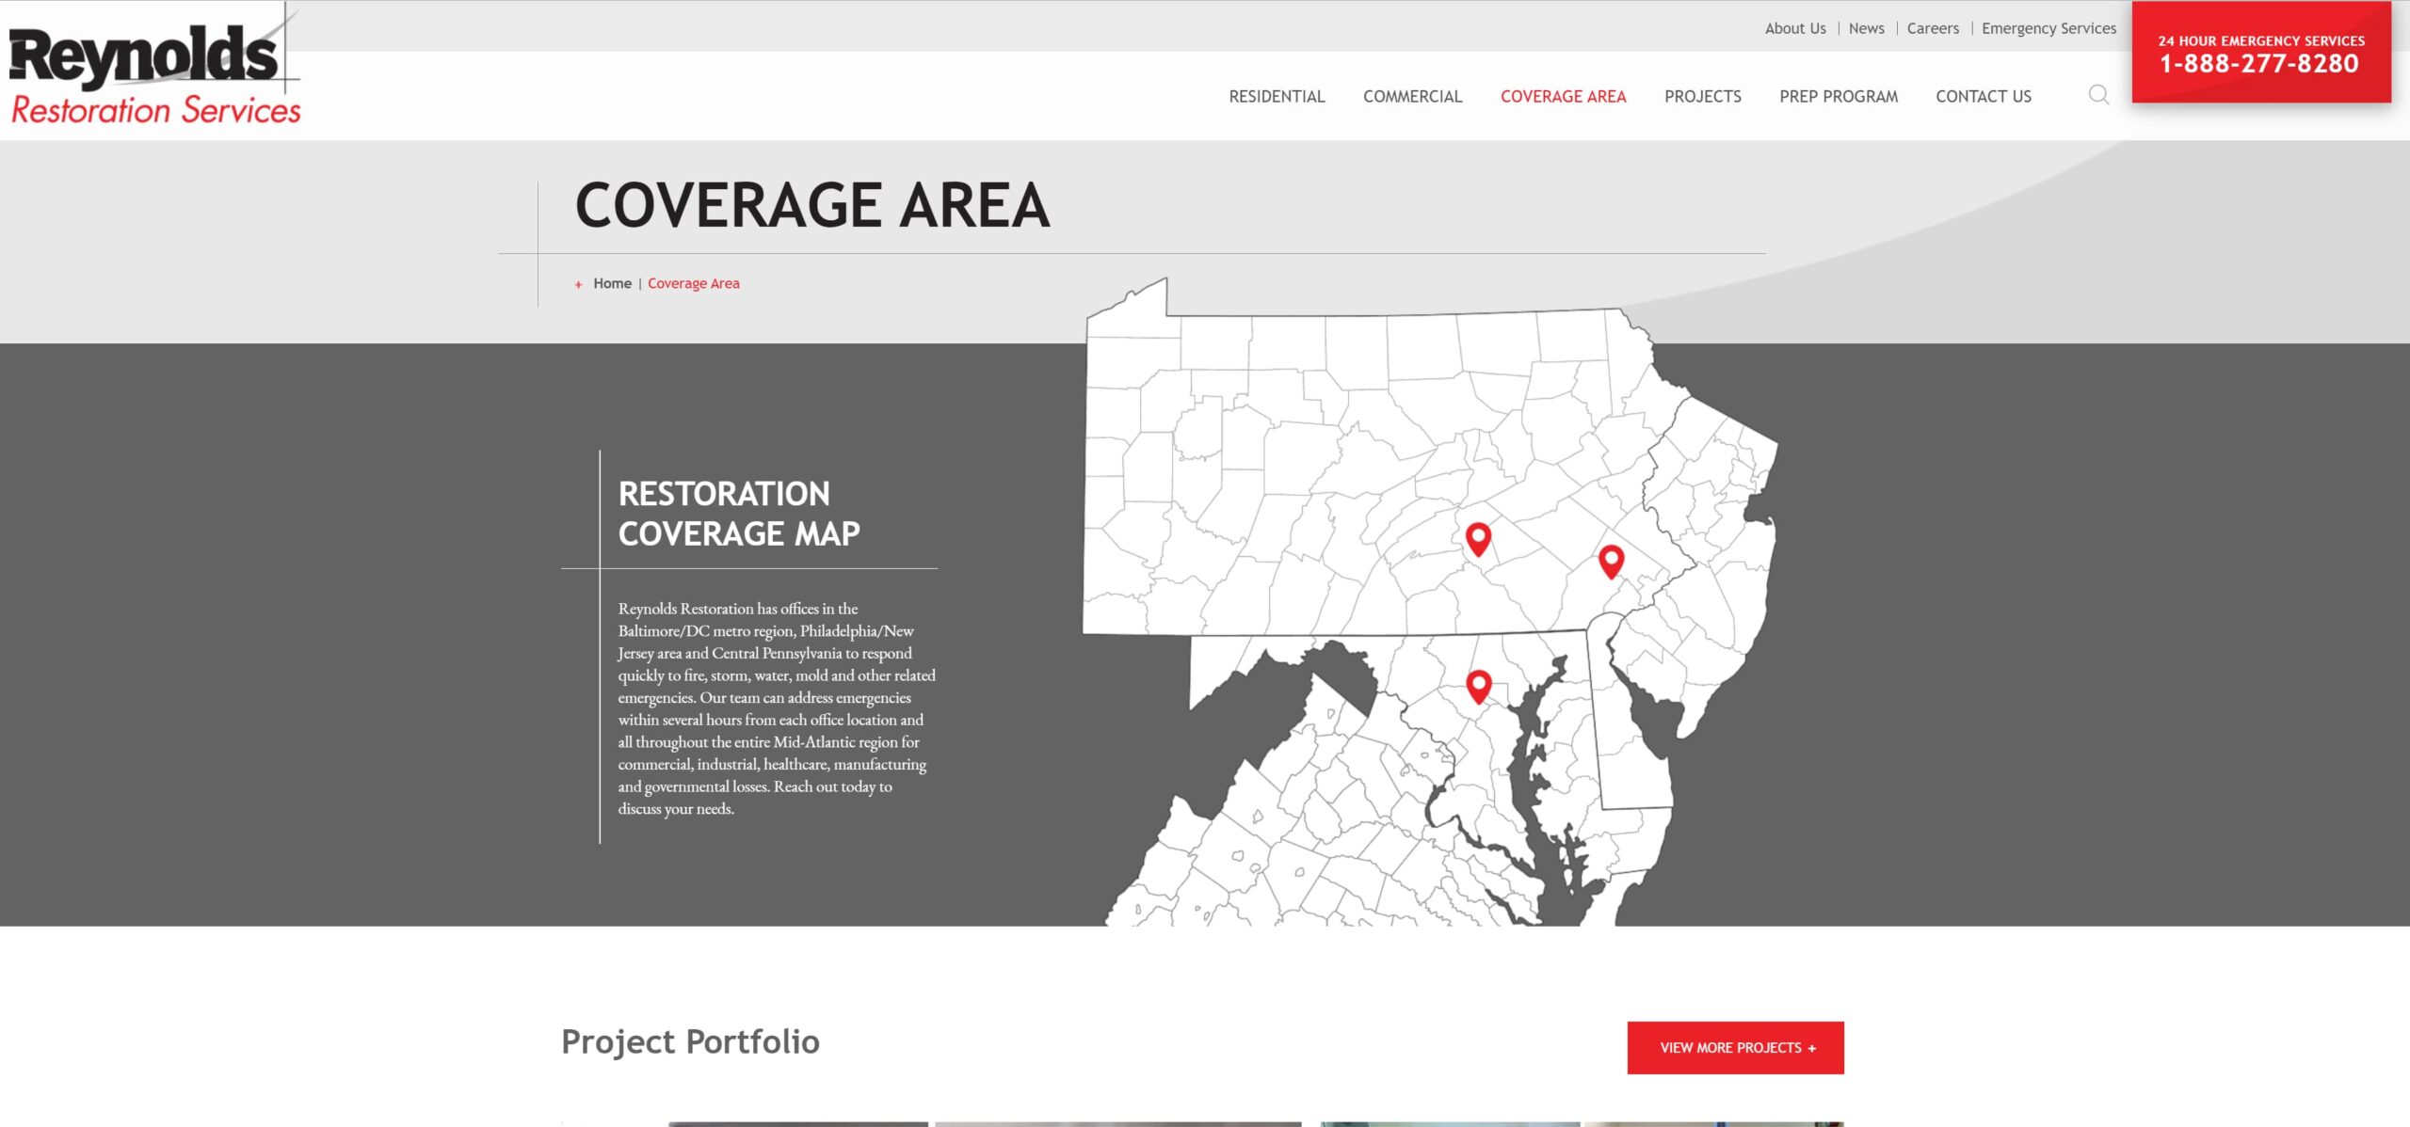Open the News link
Image resolution: width=2410 pixels, height=1127 pixels.
tap(1866, 28)
